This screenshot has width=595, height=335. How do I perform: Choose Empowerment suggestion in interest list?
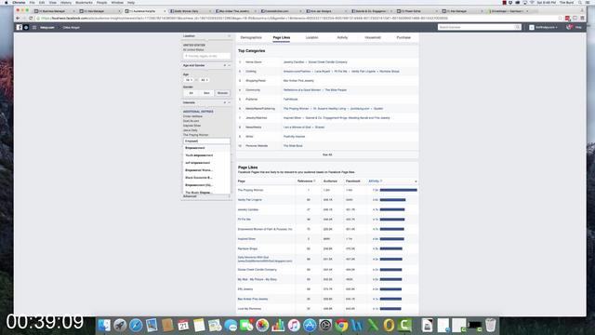point(206,148)
